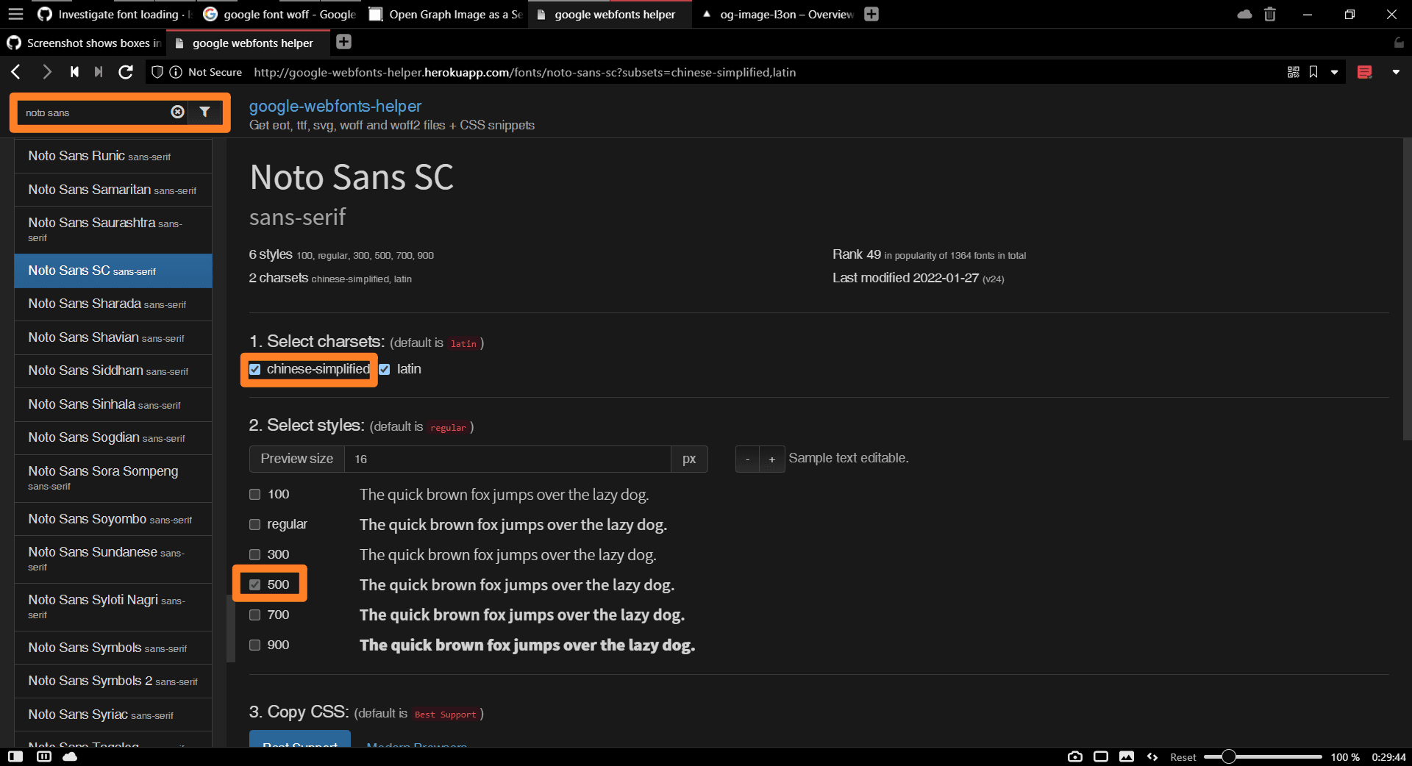Open the Vivaldi main menu icon
The image size is (1412, 766).
[15, 14]
